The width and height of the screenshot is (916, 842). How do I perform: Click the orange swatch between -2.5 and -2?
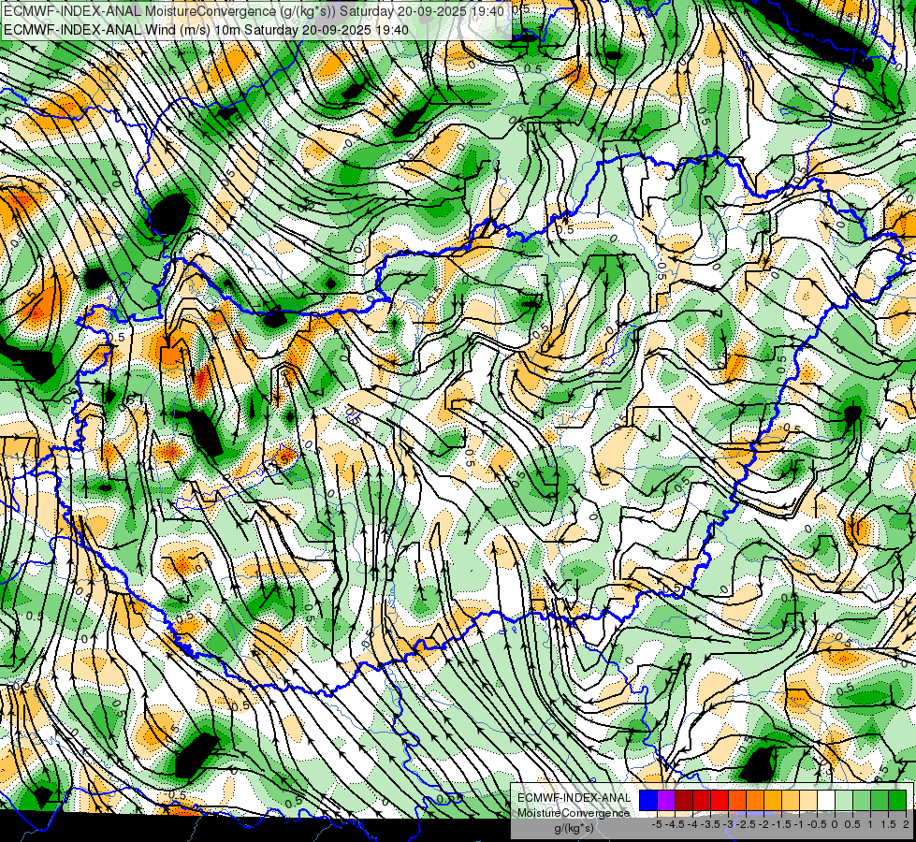[x=755, y=801]
